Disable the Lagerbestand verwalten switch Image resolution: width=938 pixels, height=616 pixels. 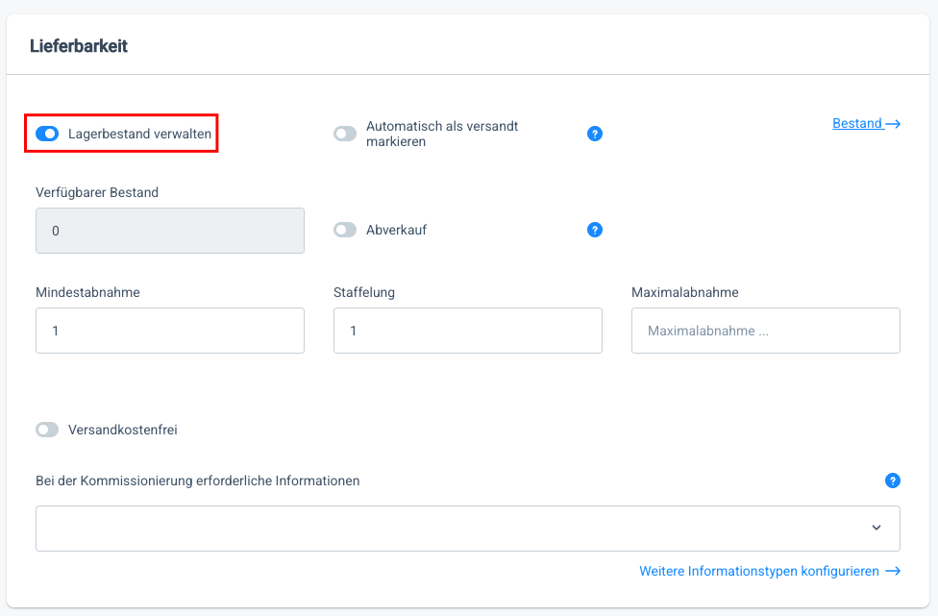tap(47, 134)
